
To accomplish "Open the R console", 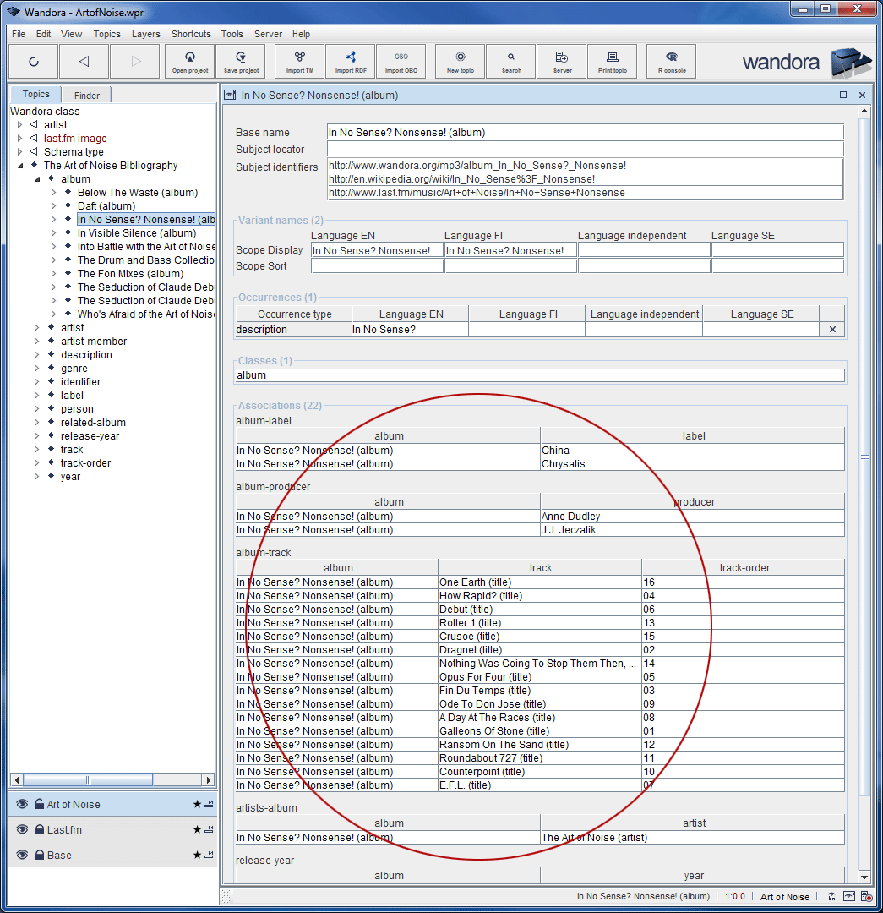I will click(672, 61).
